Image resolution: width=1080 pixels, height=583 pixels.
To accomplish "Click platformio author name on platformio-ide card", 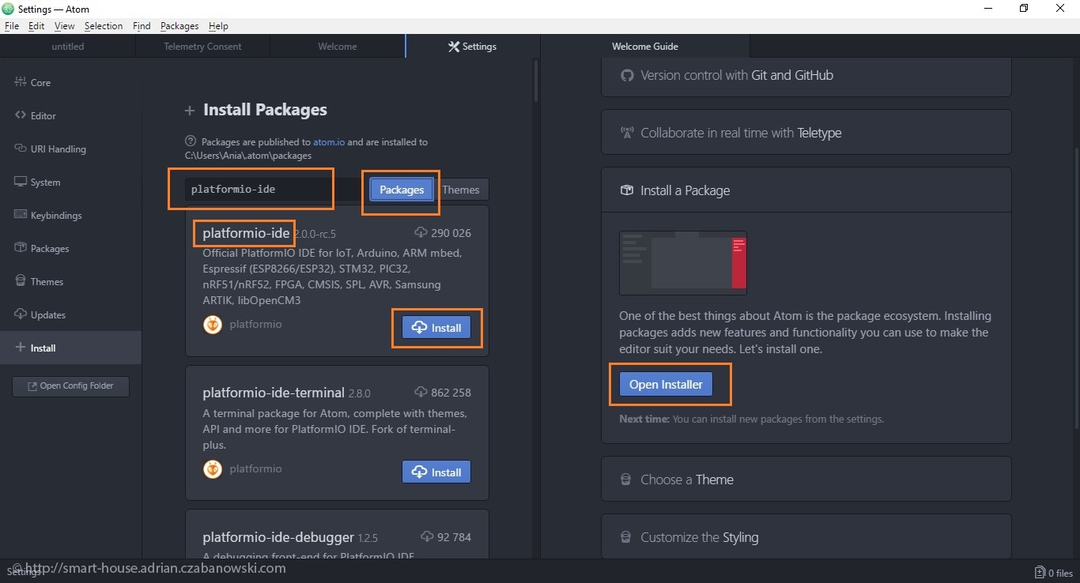I will [x=255, y=325].
